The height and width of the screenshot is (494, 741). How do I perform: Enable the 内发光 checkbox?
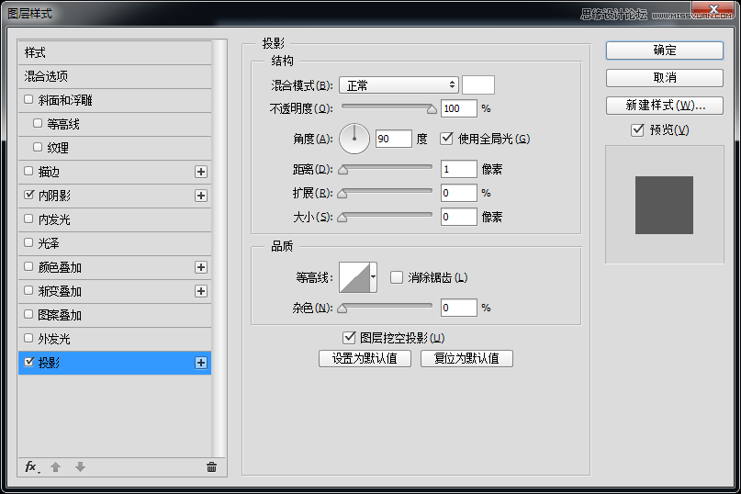(x=28, y=219)
